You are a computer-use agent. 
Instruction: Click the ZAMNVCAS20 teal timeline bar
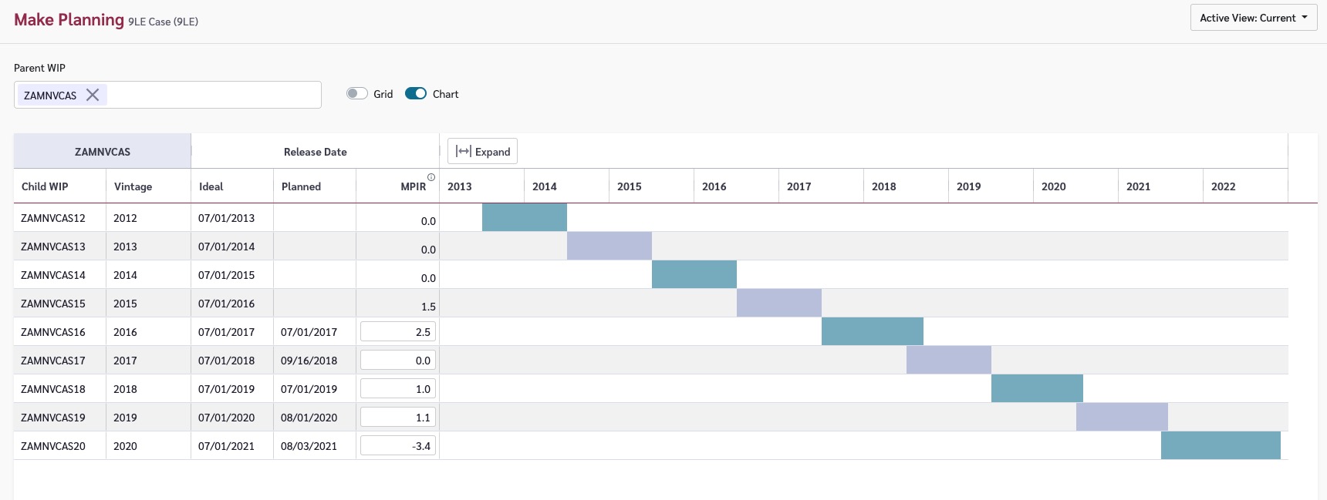(x=1220, y=445)
